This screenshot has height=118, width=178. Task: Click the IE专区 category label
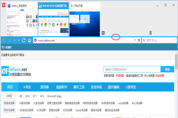coord(9,96)
